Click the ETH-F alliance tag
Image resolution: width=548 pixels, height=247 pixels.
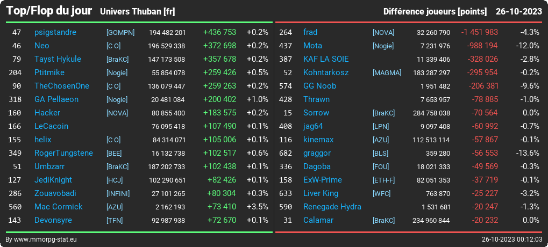pos(384,180)
